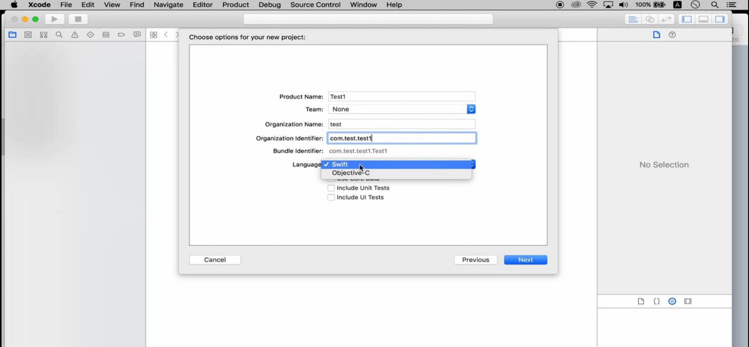Open the volume control in menu bar
The image size is (749, 347).
pyautogui.click(x=624, y=5)
